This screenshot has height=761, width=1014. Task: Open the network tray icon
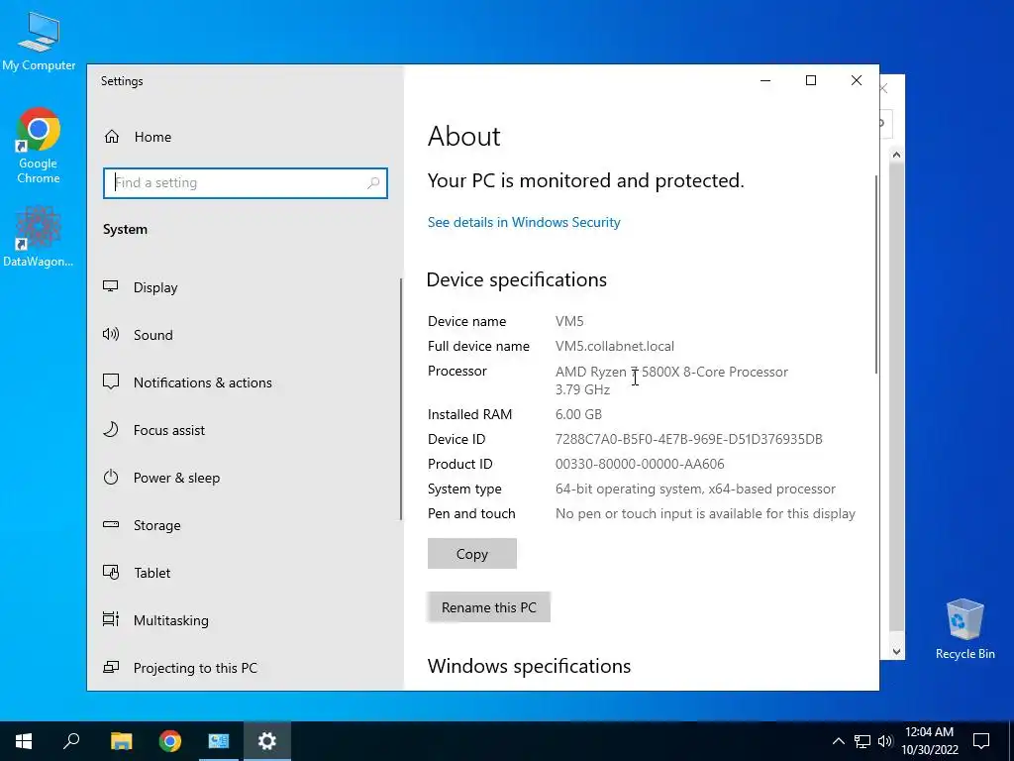(862, 741)
